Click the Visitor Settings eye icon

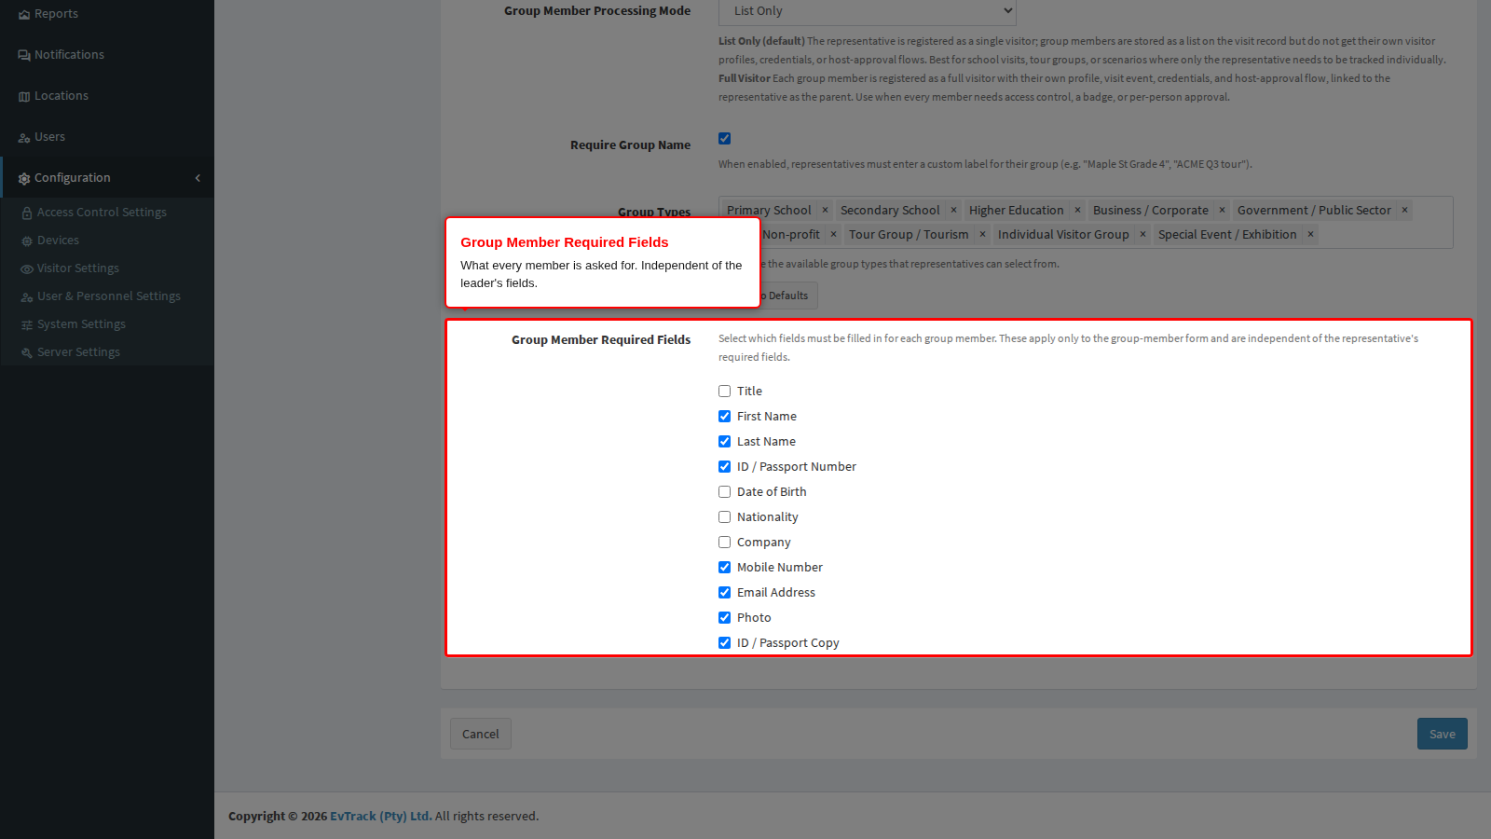[x=27, y=269]
